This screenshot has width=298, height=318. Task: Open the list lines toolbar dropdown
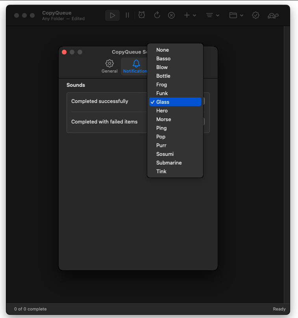click(x=213, y=15)
